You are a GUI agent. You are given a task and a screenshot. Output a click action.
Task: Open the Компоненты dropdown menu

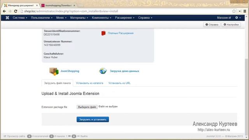[x=102, y=17]
